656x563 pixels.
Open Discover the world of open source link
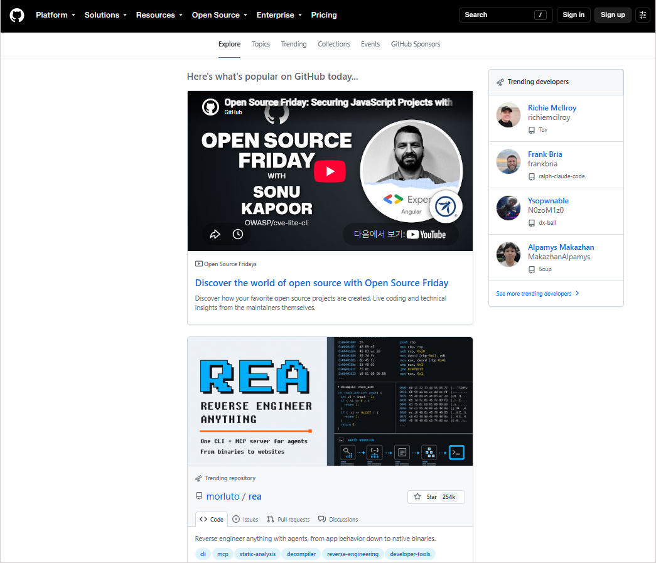click(x=321, y=283)
